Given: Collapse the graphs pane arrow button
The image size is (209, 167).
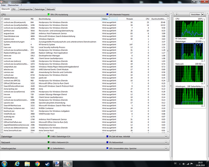Looking at the screenshot, I should coord(177,15).
